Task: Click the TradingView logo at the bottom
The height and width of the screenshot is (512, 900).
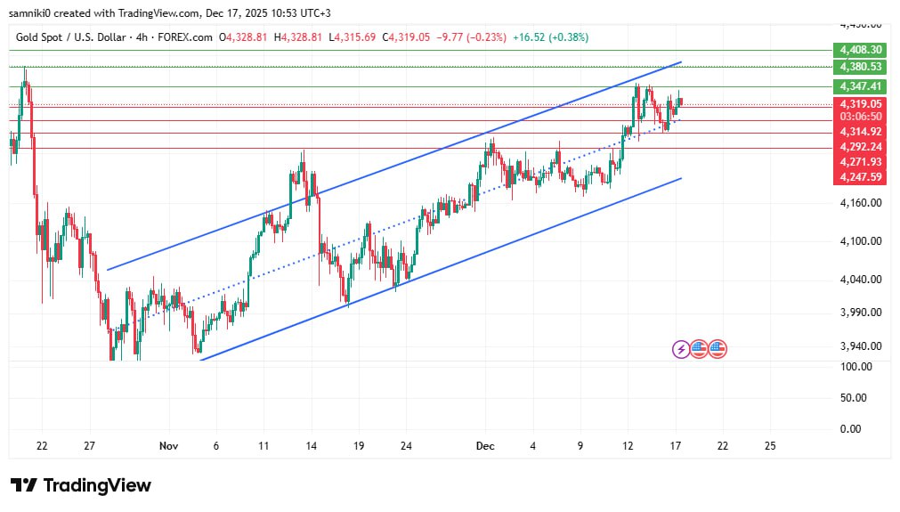Action: 81,485
